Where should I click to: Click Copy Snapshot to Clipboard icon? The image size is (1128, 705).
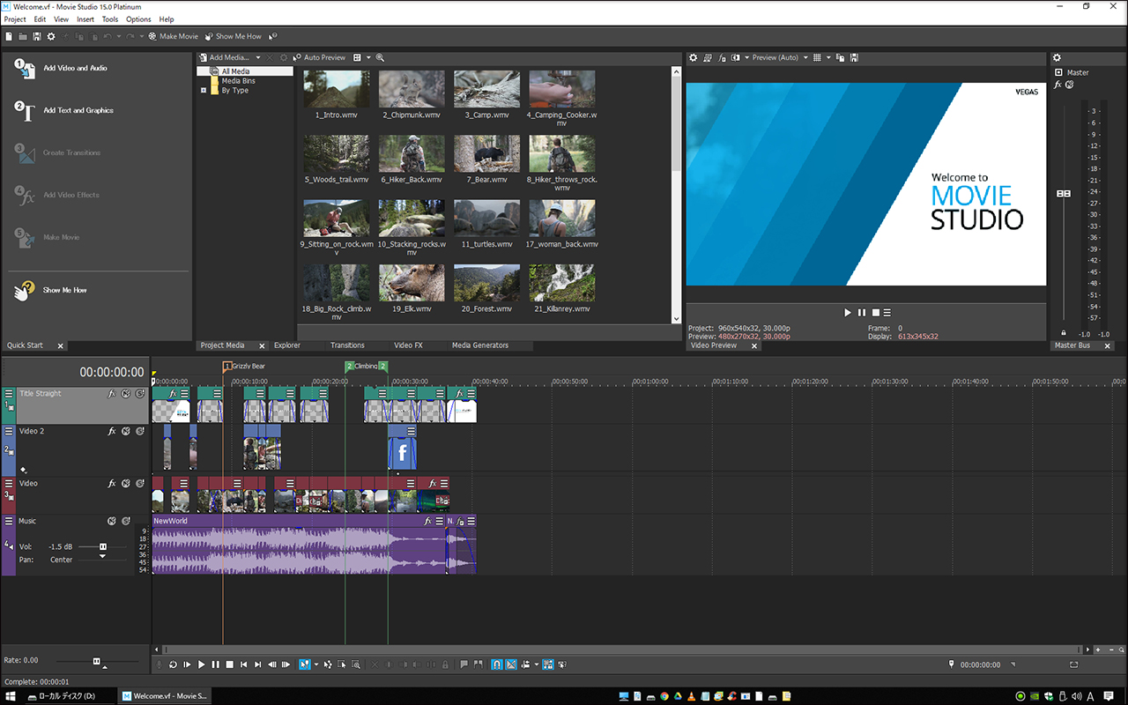point(841,57)
